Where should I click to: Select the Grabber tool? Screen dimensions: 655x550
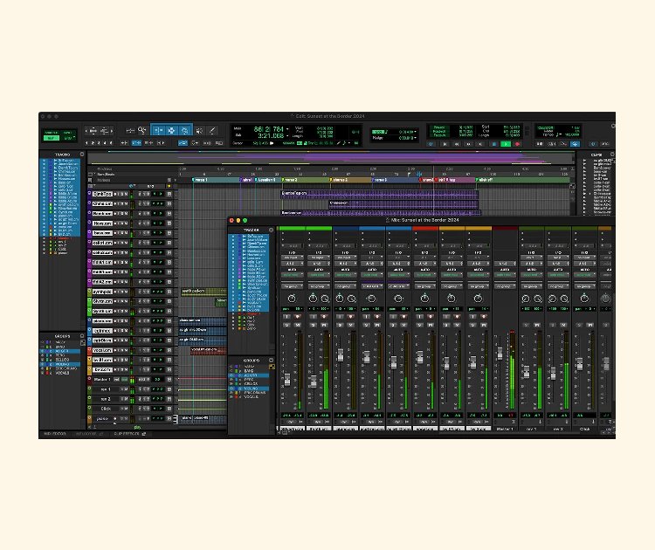point(184,131)
